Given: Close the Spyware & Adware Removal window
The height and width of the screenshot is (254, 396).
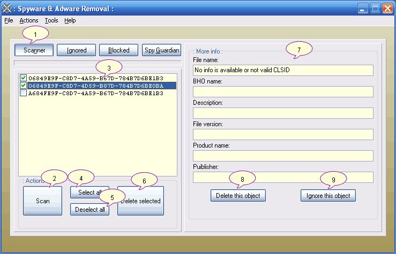Looking at the screenshot, I should pyautogui.click(x=387, y=9).
